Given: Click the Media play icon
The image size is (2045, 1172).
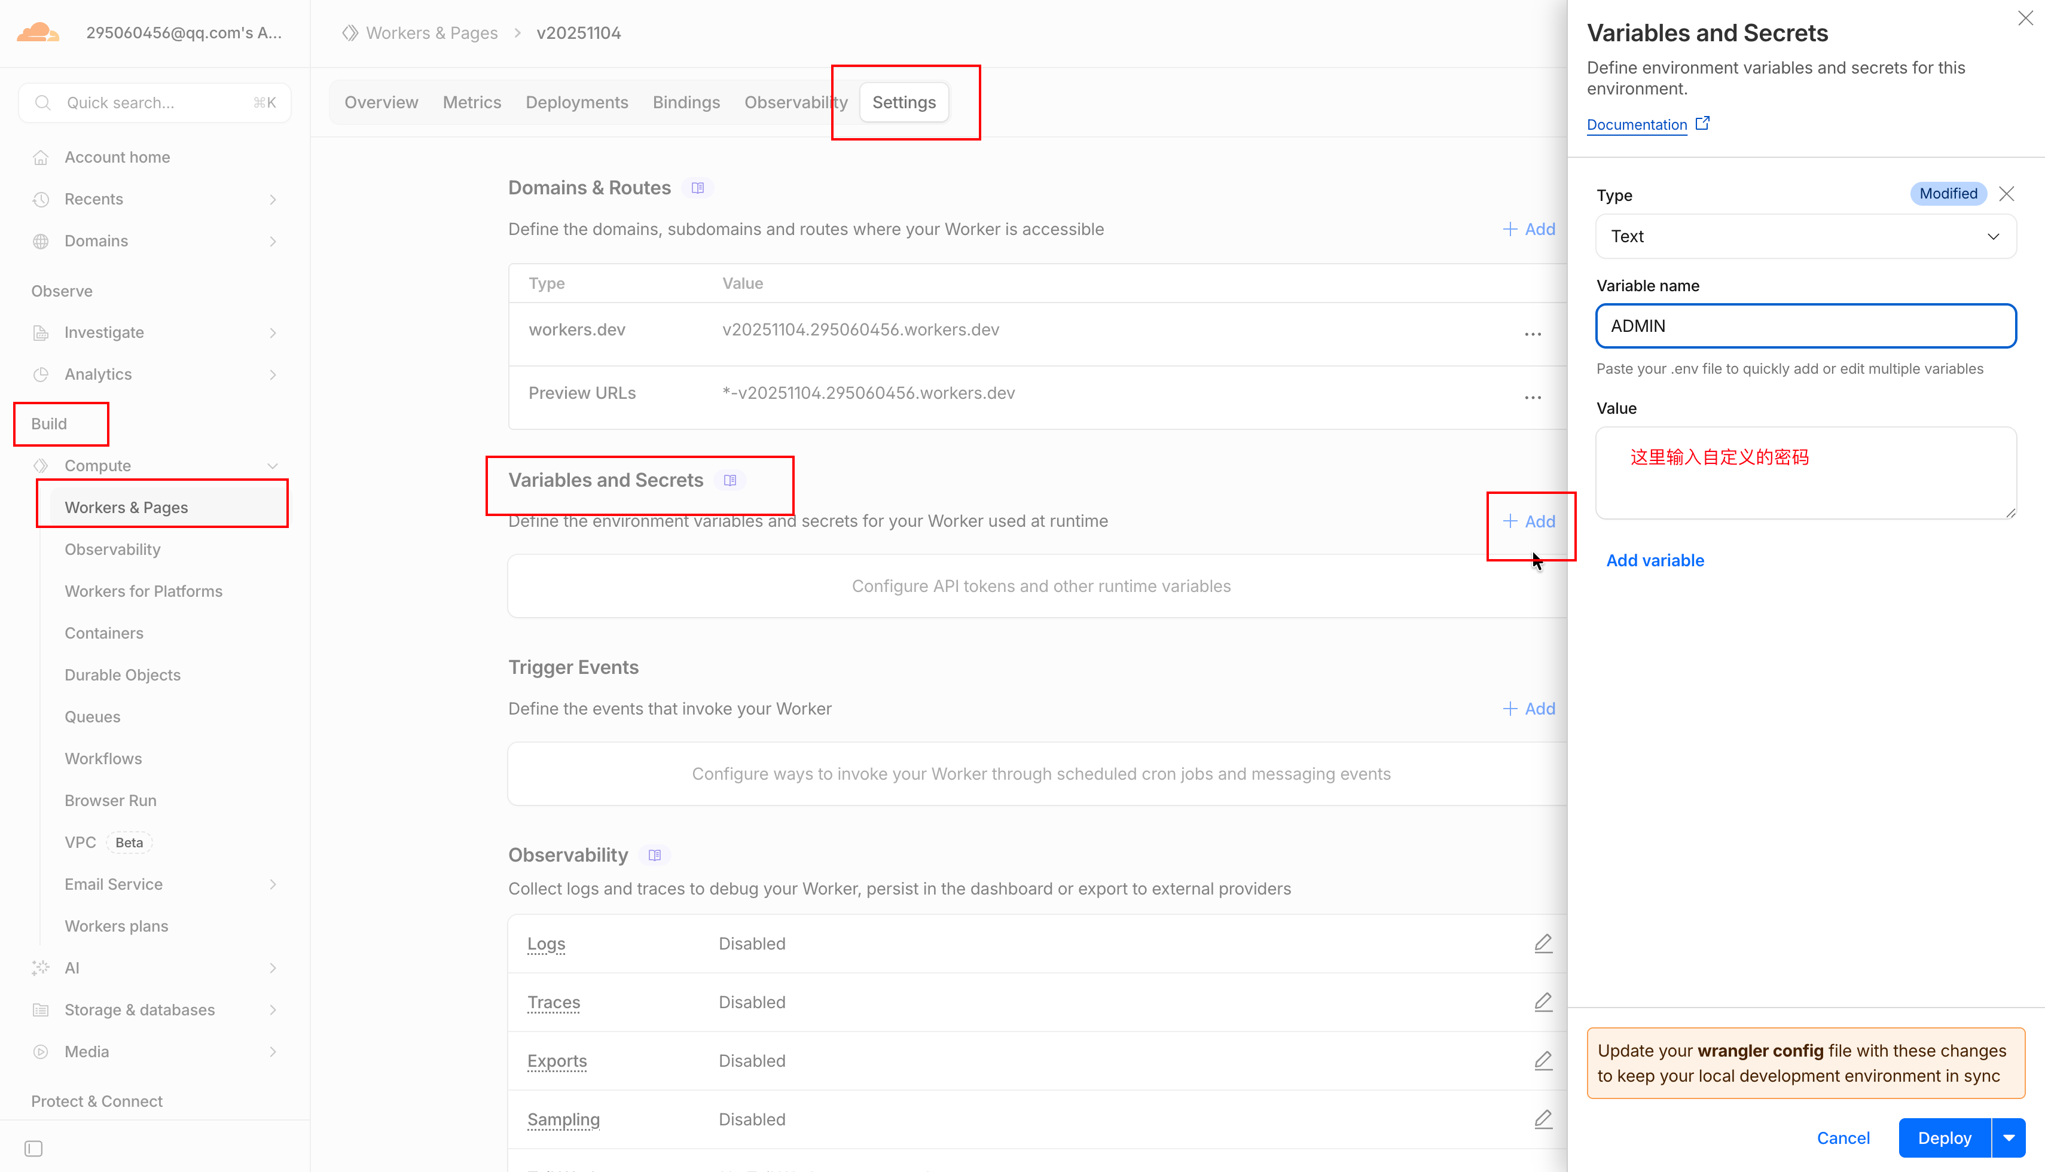Looking at the screenshot, I should point(41,1052).
